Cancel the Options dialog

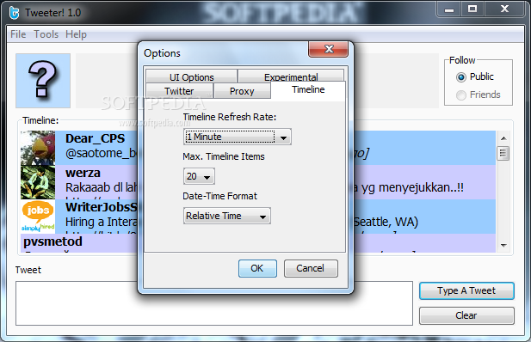click(311, 268)
